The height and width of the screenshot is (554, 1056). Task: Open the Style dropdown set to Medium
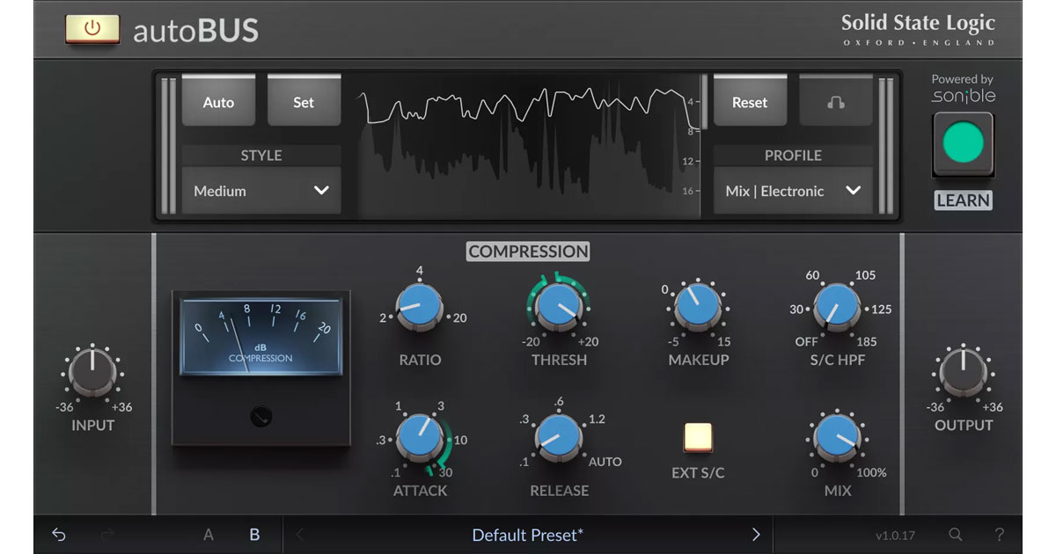pos(261,191)
